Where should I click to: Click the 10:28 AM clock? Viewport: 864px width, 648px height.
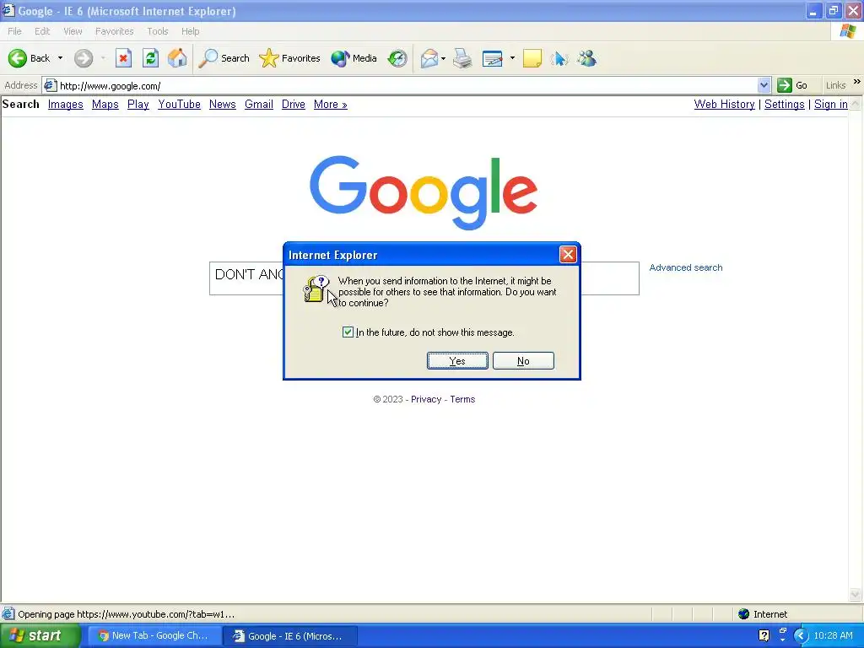pyautogui.click(x=833, y=635)
